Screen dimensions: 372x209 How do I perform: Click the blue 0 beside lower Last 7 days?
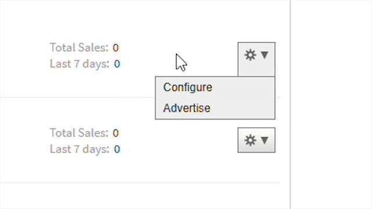click(117, 149)
